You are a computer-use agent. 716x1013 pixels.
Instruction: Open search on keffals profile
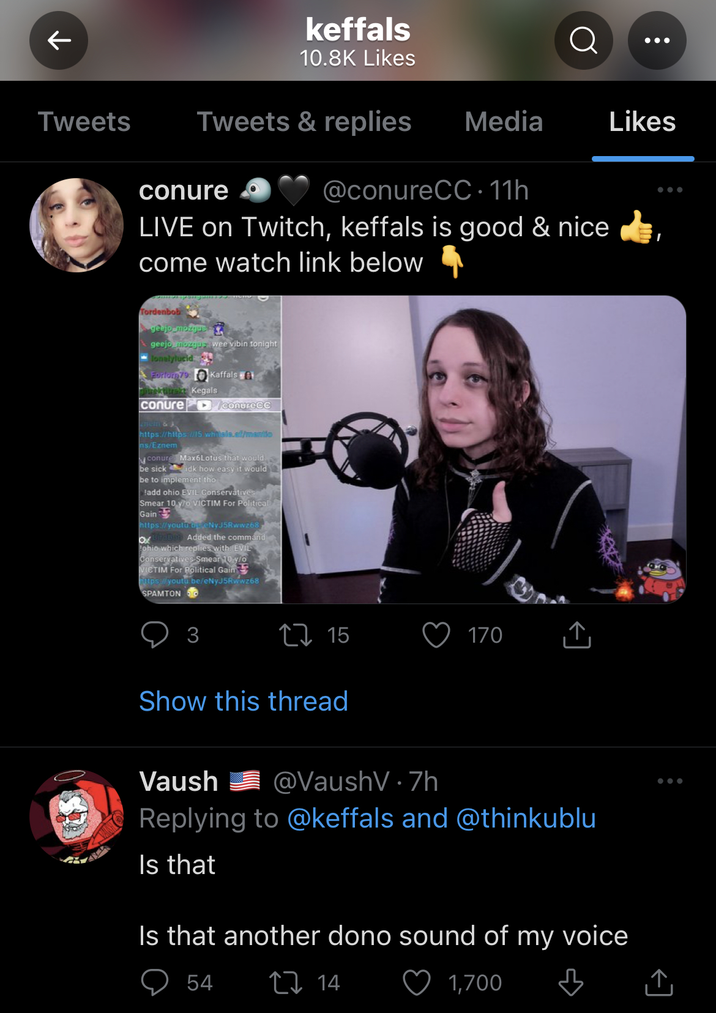(x=583, y=40)
